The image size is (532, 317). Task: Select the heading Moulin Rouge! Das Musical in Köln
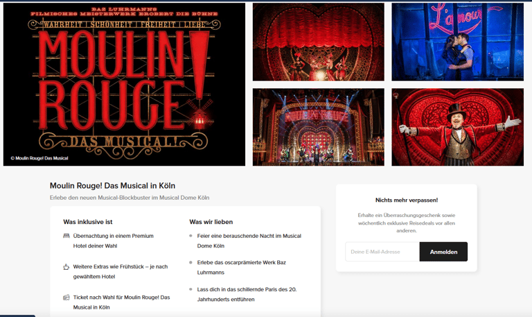coord(112,186)
